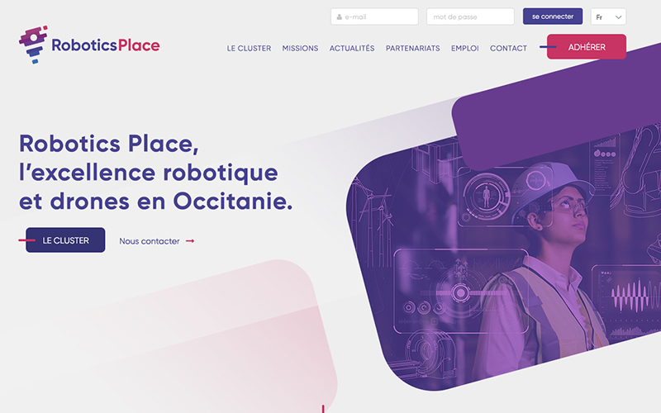Open the ACTUALITÉS menu item
The image size is (661, 413).
click(352, 49)
